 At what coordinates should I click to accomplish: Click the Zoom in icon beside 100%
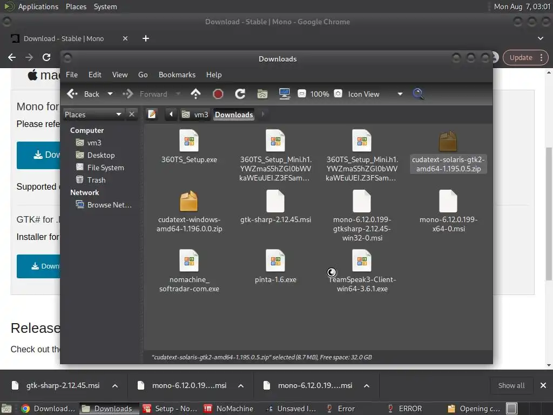click(338, 94)
